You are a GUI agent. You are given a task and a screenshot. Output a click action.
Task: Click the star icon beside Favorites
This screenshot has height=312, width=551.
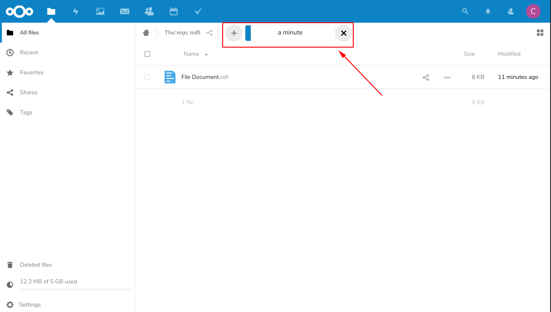click(x=10, y=73)
